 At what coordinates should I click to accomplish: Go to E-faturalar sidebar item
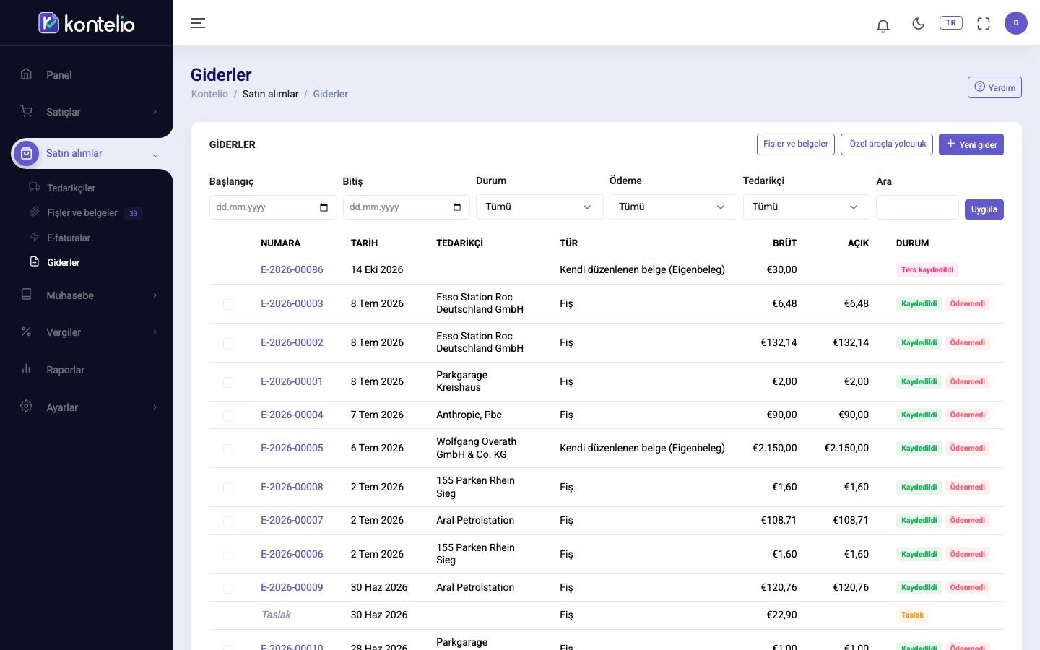pos(69,238)
